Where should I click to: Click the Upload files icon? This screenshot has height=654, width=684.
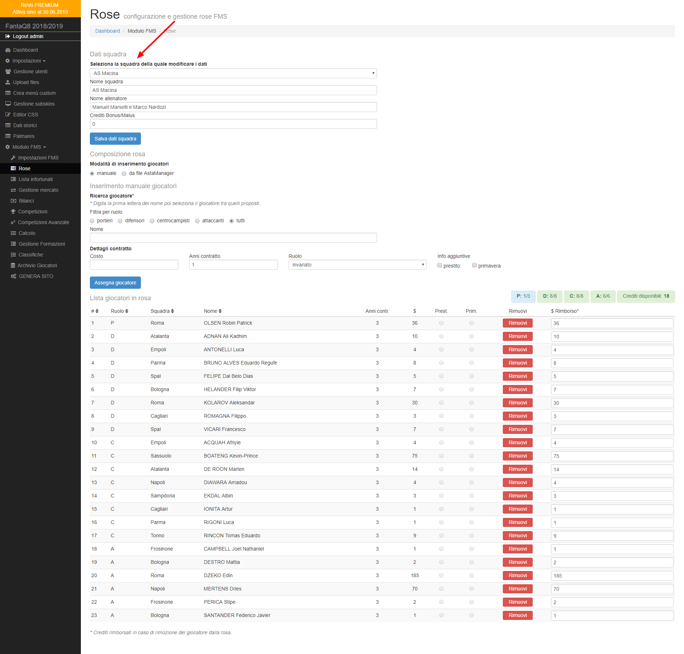tap(8, 82)
